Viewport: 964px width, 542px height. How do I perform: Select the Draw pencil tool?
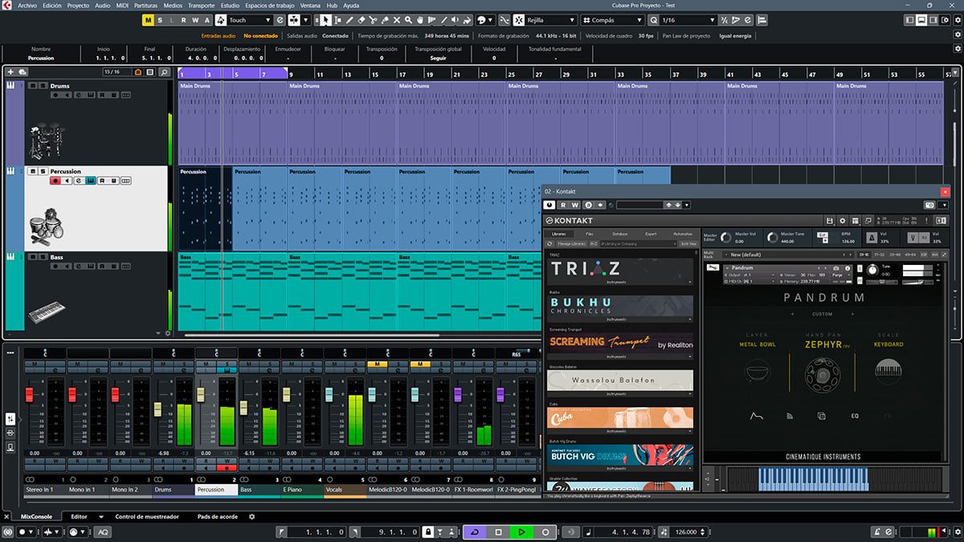349,20
